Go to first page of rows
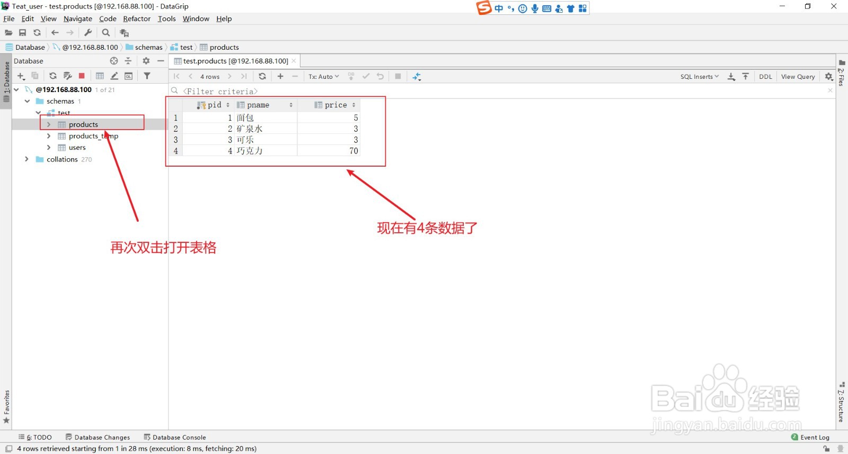The height and width of the screenshot is (454, 848). (176, 77)
